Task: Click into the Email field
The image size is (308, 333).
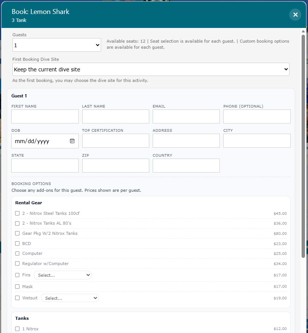Action: coord(186,116)
